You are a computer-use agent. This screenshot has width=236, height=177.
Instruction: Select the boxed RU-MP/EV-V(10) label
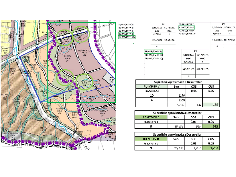tap(127, 37)
